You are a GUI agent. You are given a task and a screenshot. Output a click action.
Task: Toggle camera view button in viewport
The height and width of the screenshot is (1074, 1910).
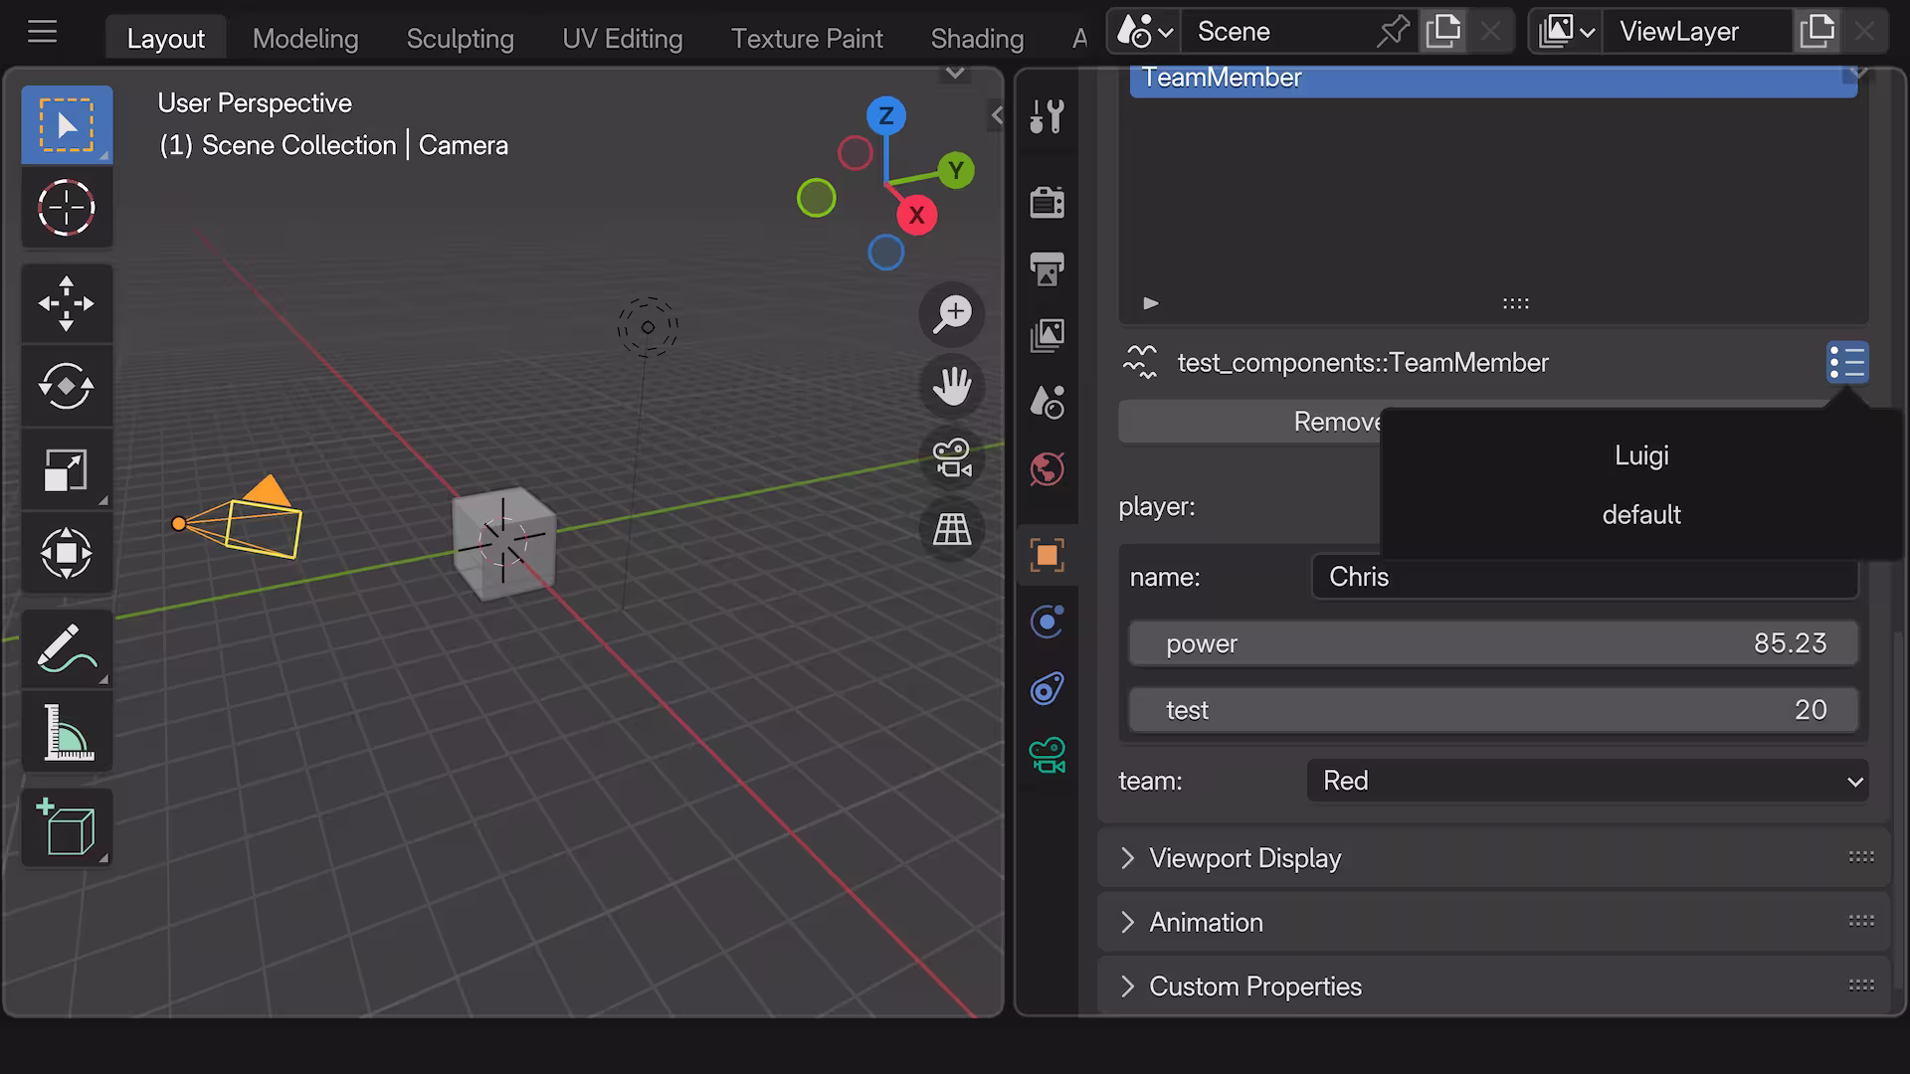coord(952,457)
